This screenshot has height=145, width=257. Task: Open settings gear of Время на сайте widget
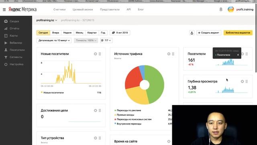pos(169,141)
